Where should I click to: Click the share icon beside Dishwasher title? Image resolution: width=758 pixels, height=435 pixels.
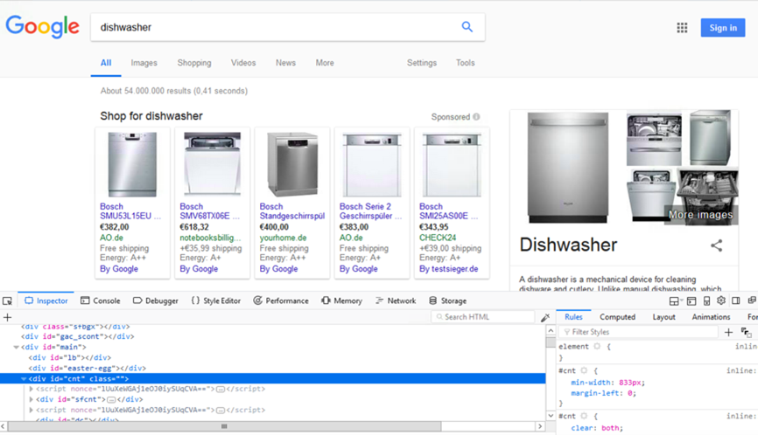717,245
